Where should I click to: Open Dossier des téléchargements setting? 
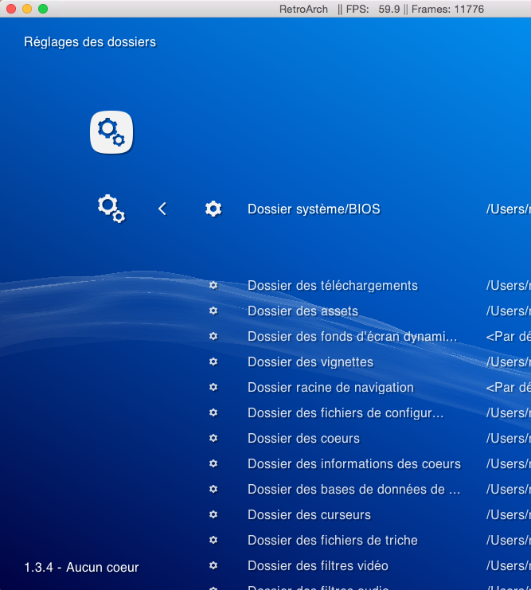(333, 286)
